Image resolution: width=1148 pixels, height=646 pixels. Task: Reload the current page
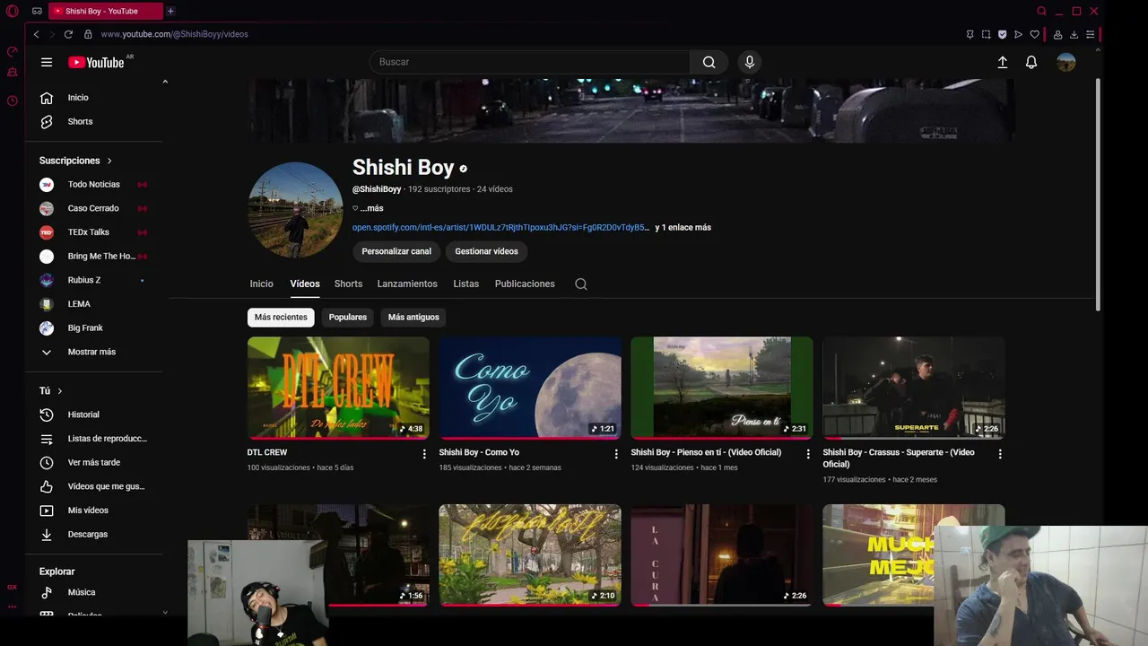68,34
